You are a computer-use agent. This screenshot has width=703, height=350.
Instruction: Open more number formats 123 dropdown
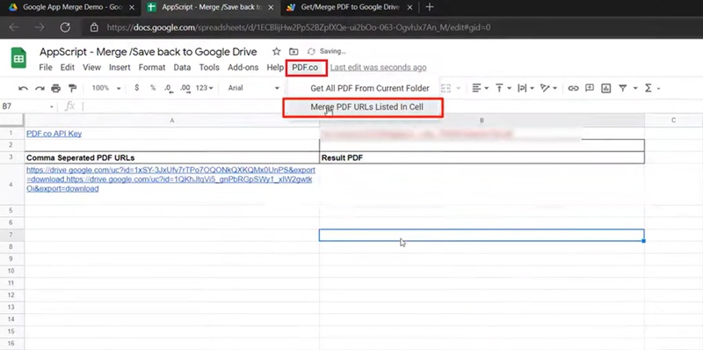coord(204,89)
